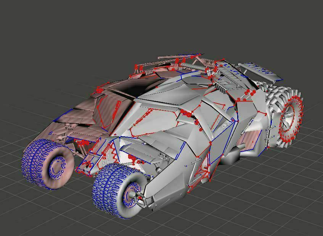Select the far-left pink-shaded front wheel
The width and height of the screenshot is (323, 236).
tap(48, 164)
